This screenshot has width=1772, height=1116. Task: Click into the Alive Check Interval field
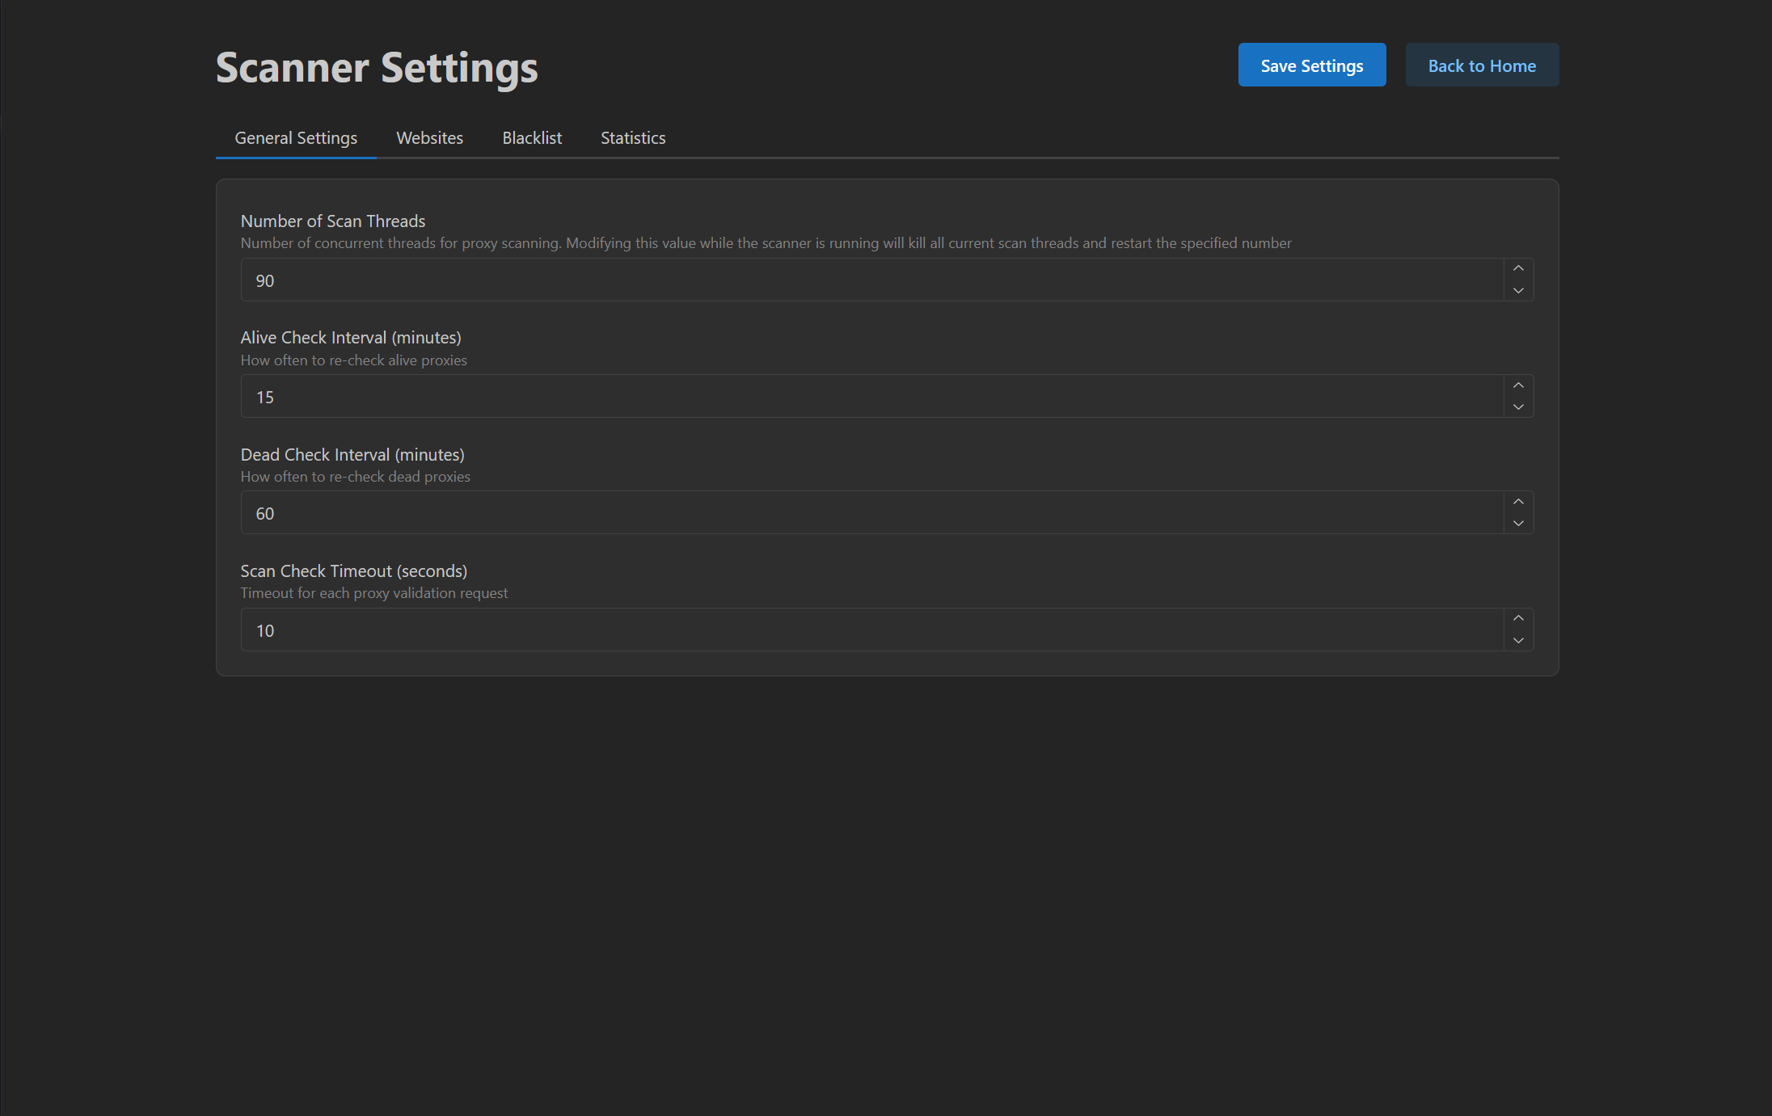point(871,397)
